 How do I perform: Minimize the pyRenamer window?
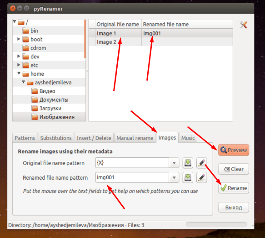(x=20, y=8)
